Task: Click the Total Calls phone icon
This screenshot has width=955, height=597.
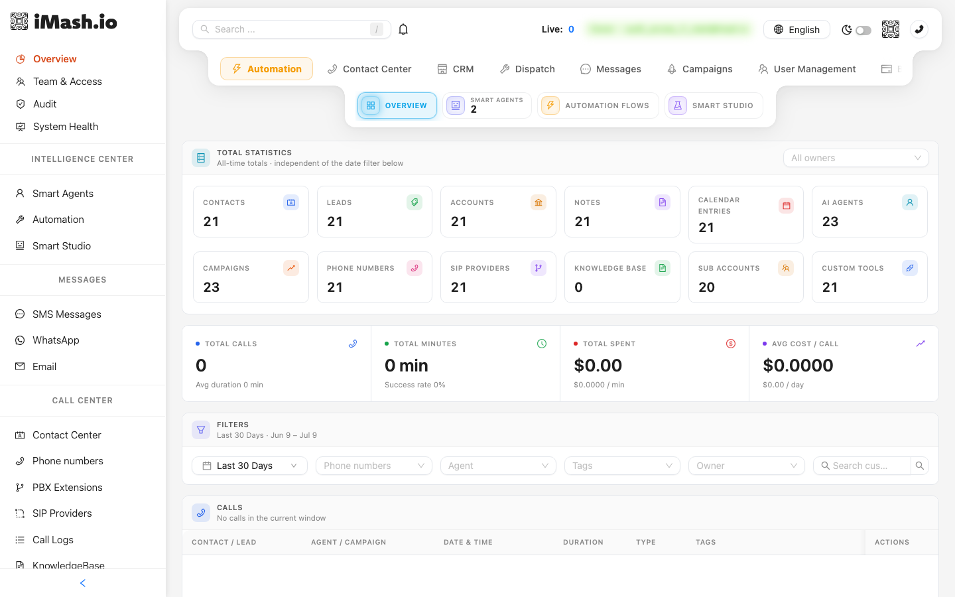Action: point(353,344)
